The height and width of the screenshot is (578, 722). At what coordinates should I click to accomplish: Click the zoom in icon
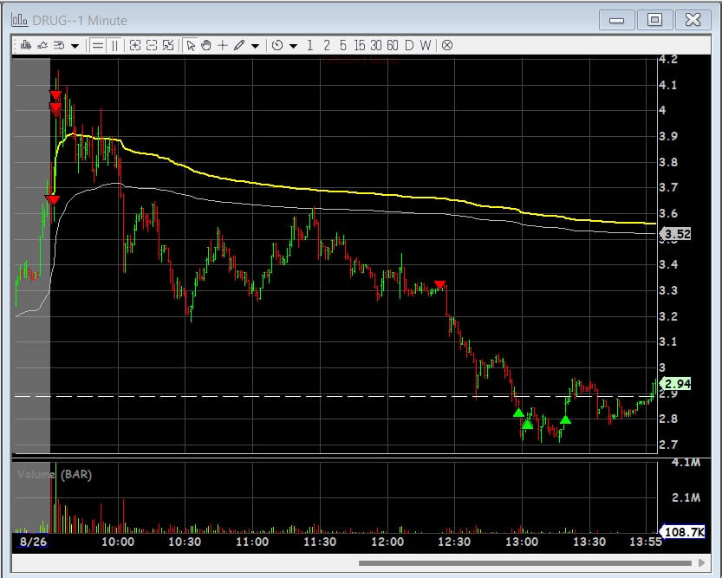[135, 45]
